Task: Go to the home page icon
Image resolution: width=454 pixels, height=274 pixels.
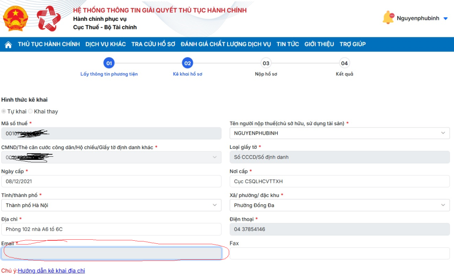Action: pos(8,45)
